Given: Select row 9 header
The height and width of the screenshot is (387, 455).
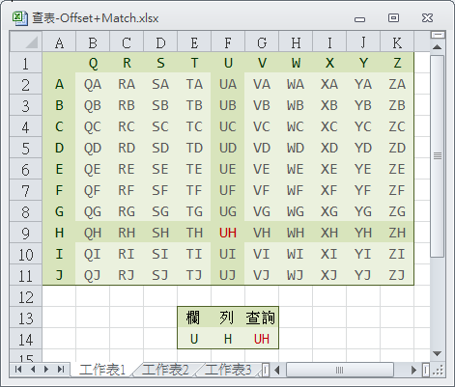Looking at the screenshot, I should point(26,233).
